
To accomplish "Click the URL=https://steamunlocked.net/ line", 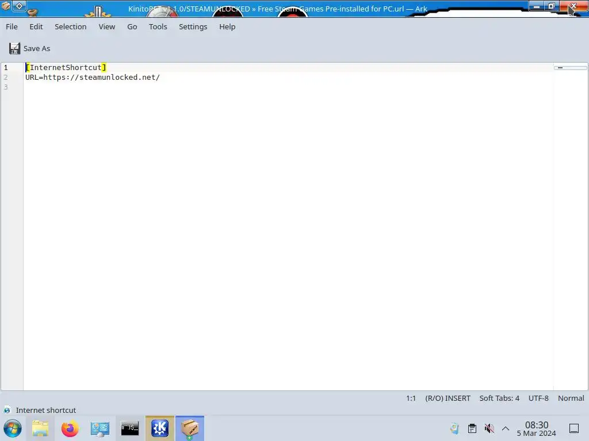I will pos(93,78).
